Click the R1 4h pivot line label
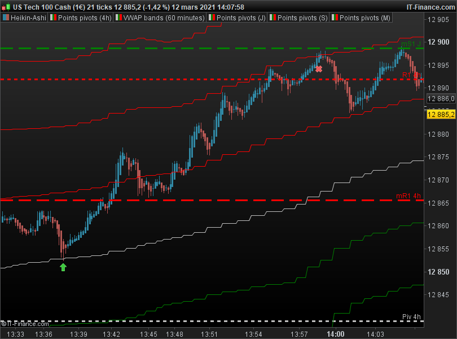 click(x=411, y=75)
